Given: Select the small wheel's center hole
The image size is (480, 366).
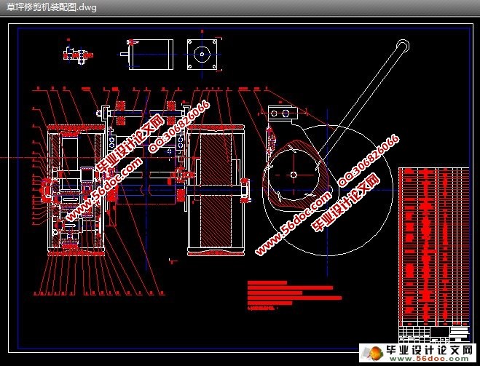Looking at the screenshot, I should [294, 175].
